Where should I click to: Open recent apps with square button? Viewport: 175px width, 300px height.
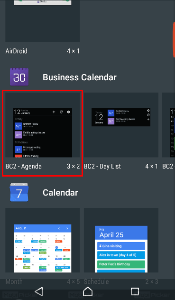(135, 291)
